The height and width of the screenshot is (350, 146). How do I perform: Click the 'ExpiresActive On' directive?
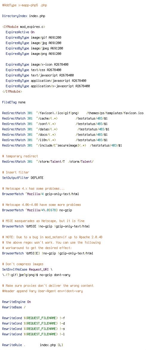[20, 32]
